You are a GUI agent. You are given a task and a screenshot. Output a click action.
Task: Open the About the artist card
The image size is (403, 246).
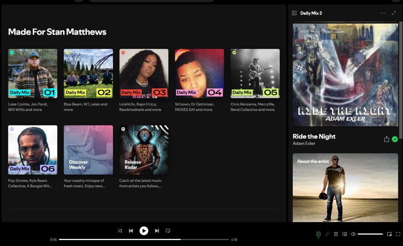click(x=346, y=188)
